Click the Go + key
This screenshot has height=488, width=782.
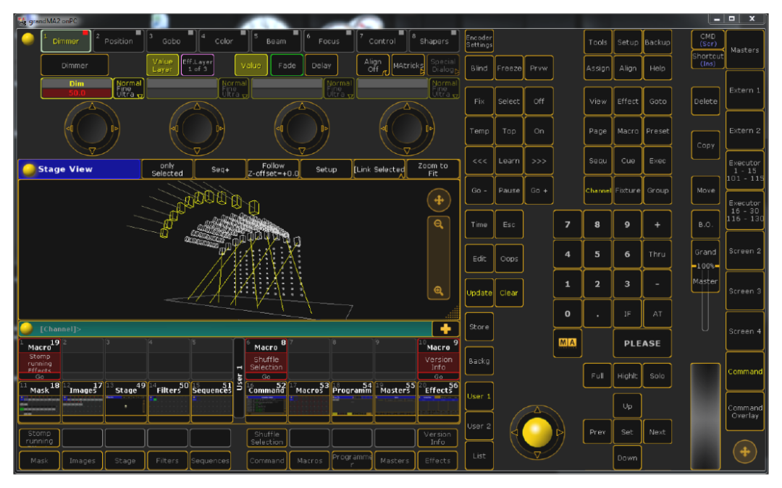pyautogui.click(x=539, y=190)
